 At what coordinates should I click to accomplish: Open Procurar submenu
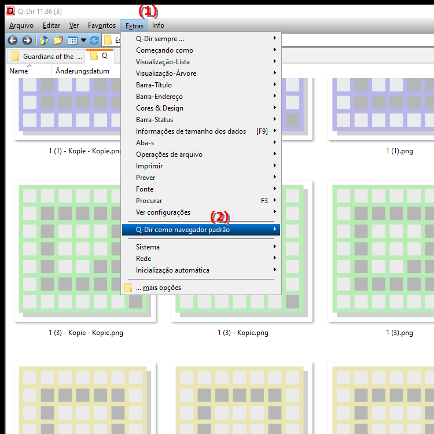(x=201, y=201)
